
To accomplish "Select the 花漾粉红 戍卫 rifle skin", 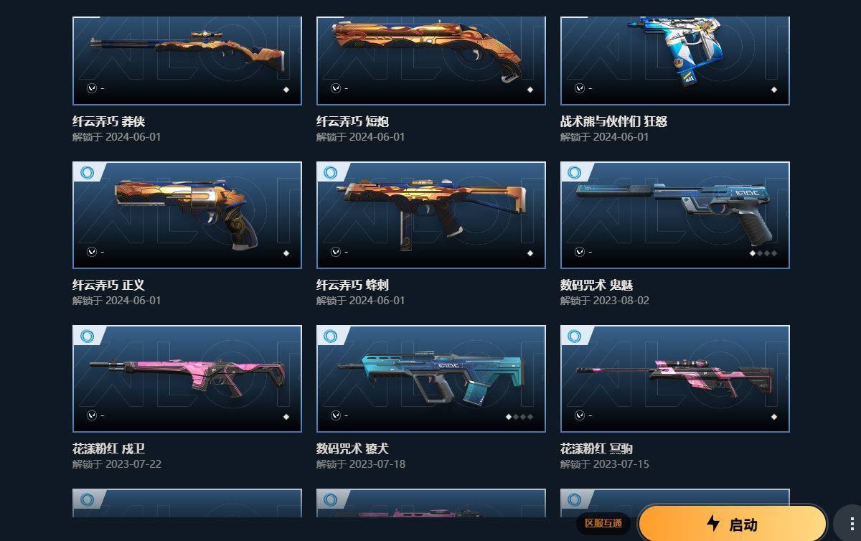I will point(187,379).
